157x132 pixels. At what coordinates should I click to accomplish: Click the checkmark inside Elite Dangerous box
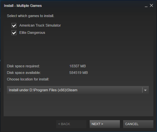click(14, 33)
